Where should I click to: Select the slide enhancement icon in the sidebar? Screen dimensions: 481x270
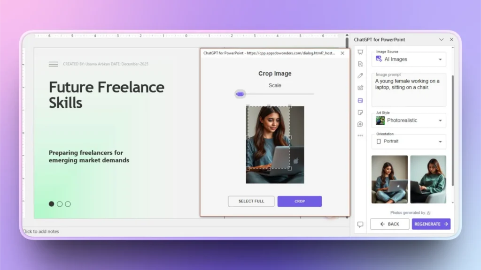point(360,88)
